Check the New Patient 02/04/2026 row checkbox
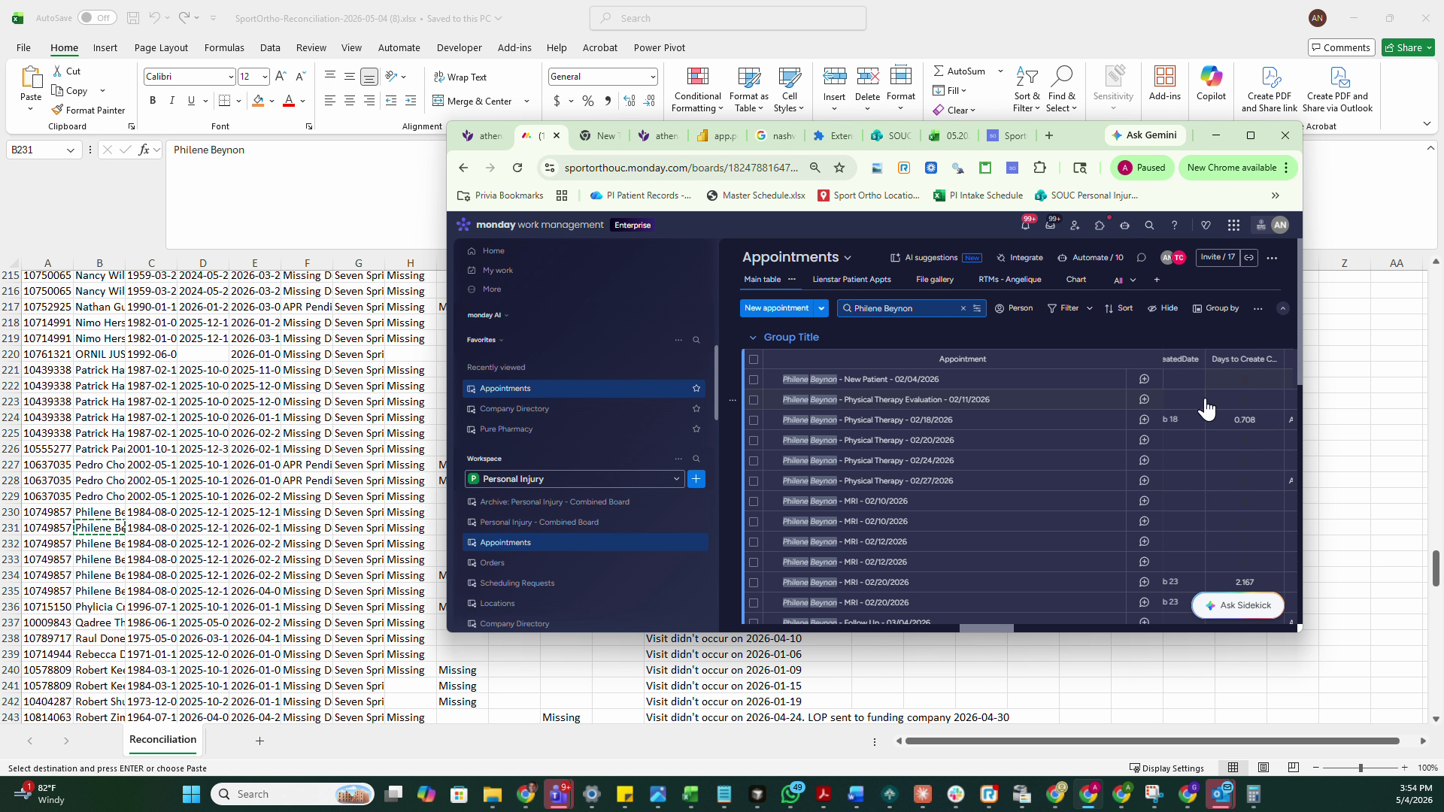The width and height of the screenshot is (1444, 812). tap(754, 380)
